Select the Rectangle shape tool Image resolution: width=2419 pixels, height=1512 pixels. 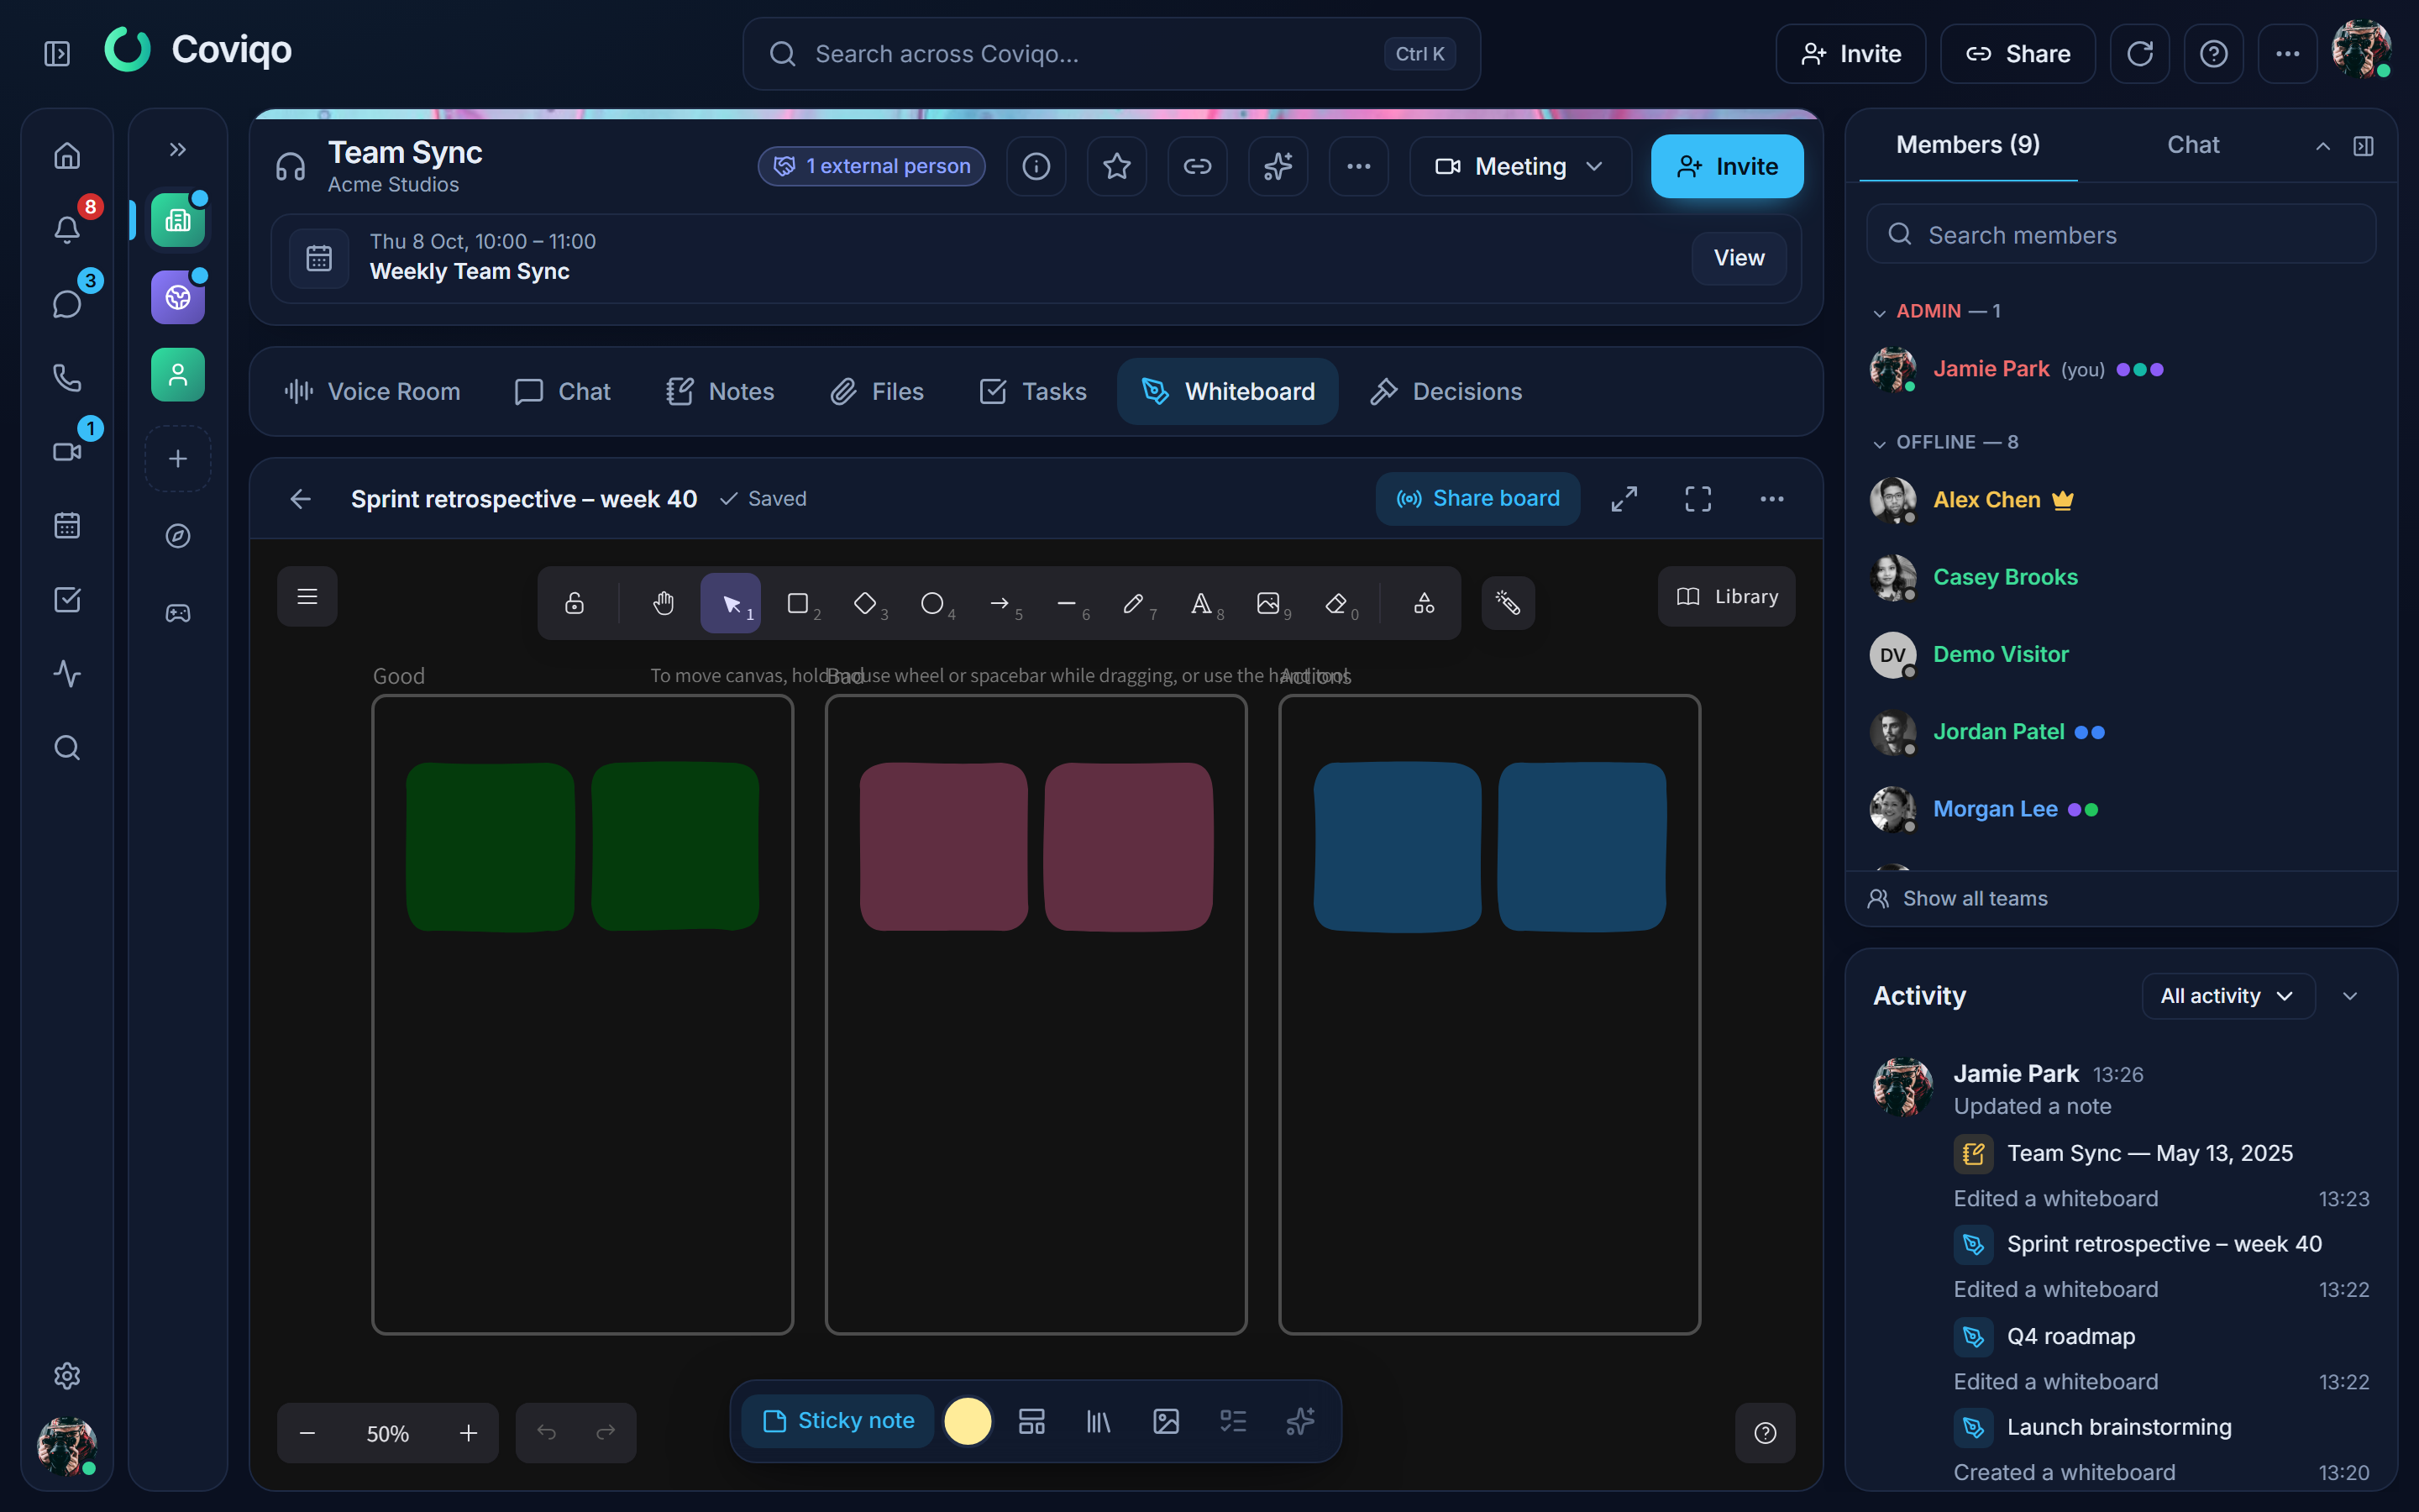coord(798,603)
